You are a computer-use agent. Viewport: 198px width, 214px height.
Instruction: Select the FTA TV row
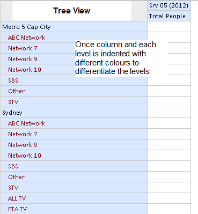click(74, 209)
